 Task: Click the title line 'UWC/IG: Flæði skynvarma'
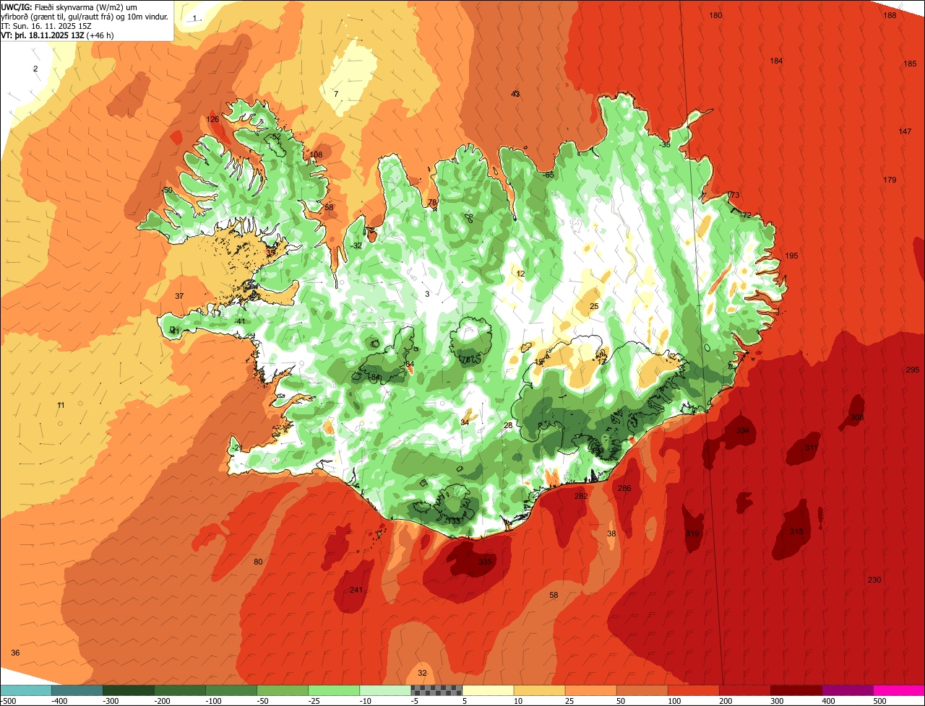tap(49, 6)
